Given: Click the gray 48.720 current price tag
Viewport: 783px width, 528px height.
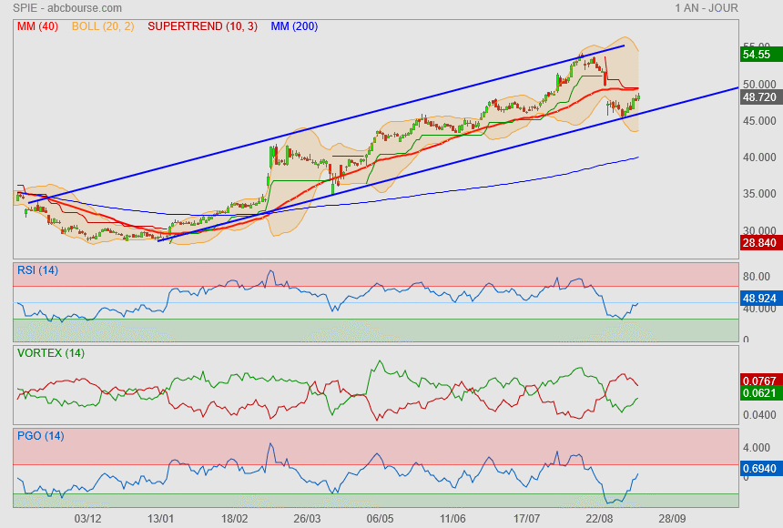Looking at the screenshot, I should [758, 96].
